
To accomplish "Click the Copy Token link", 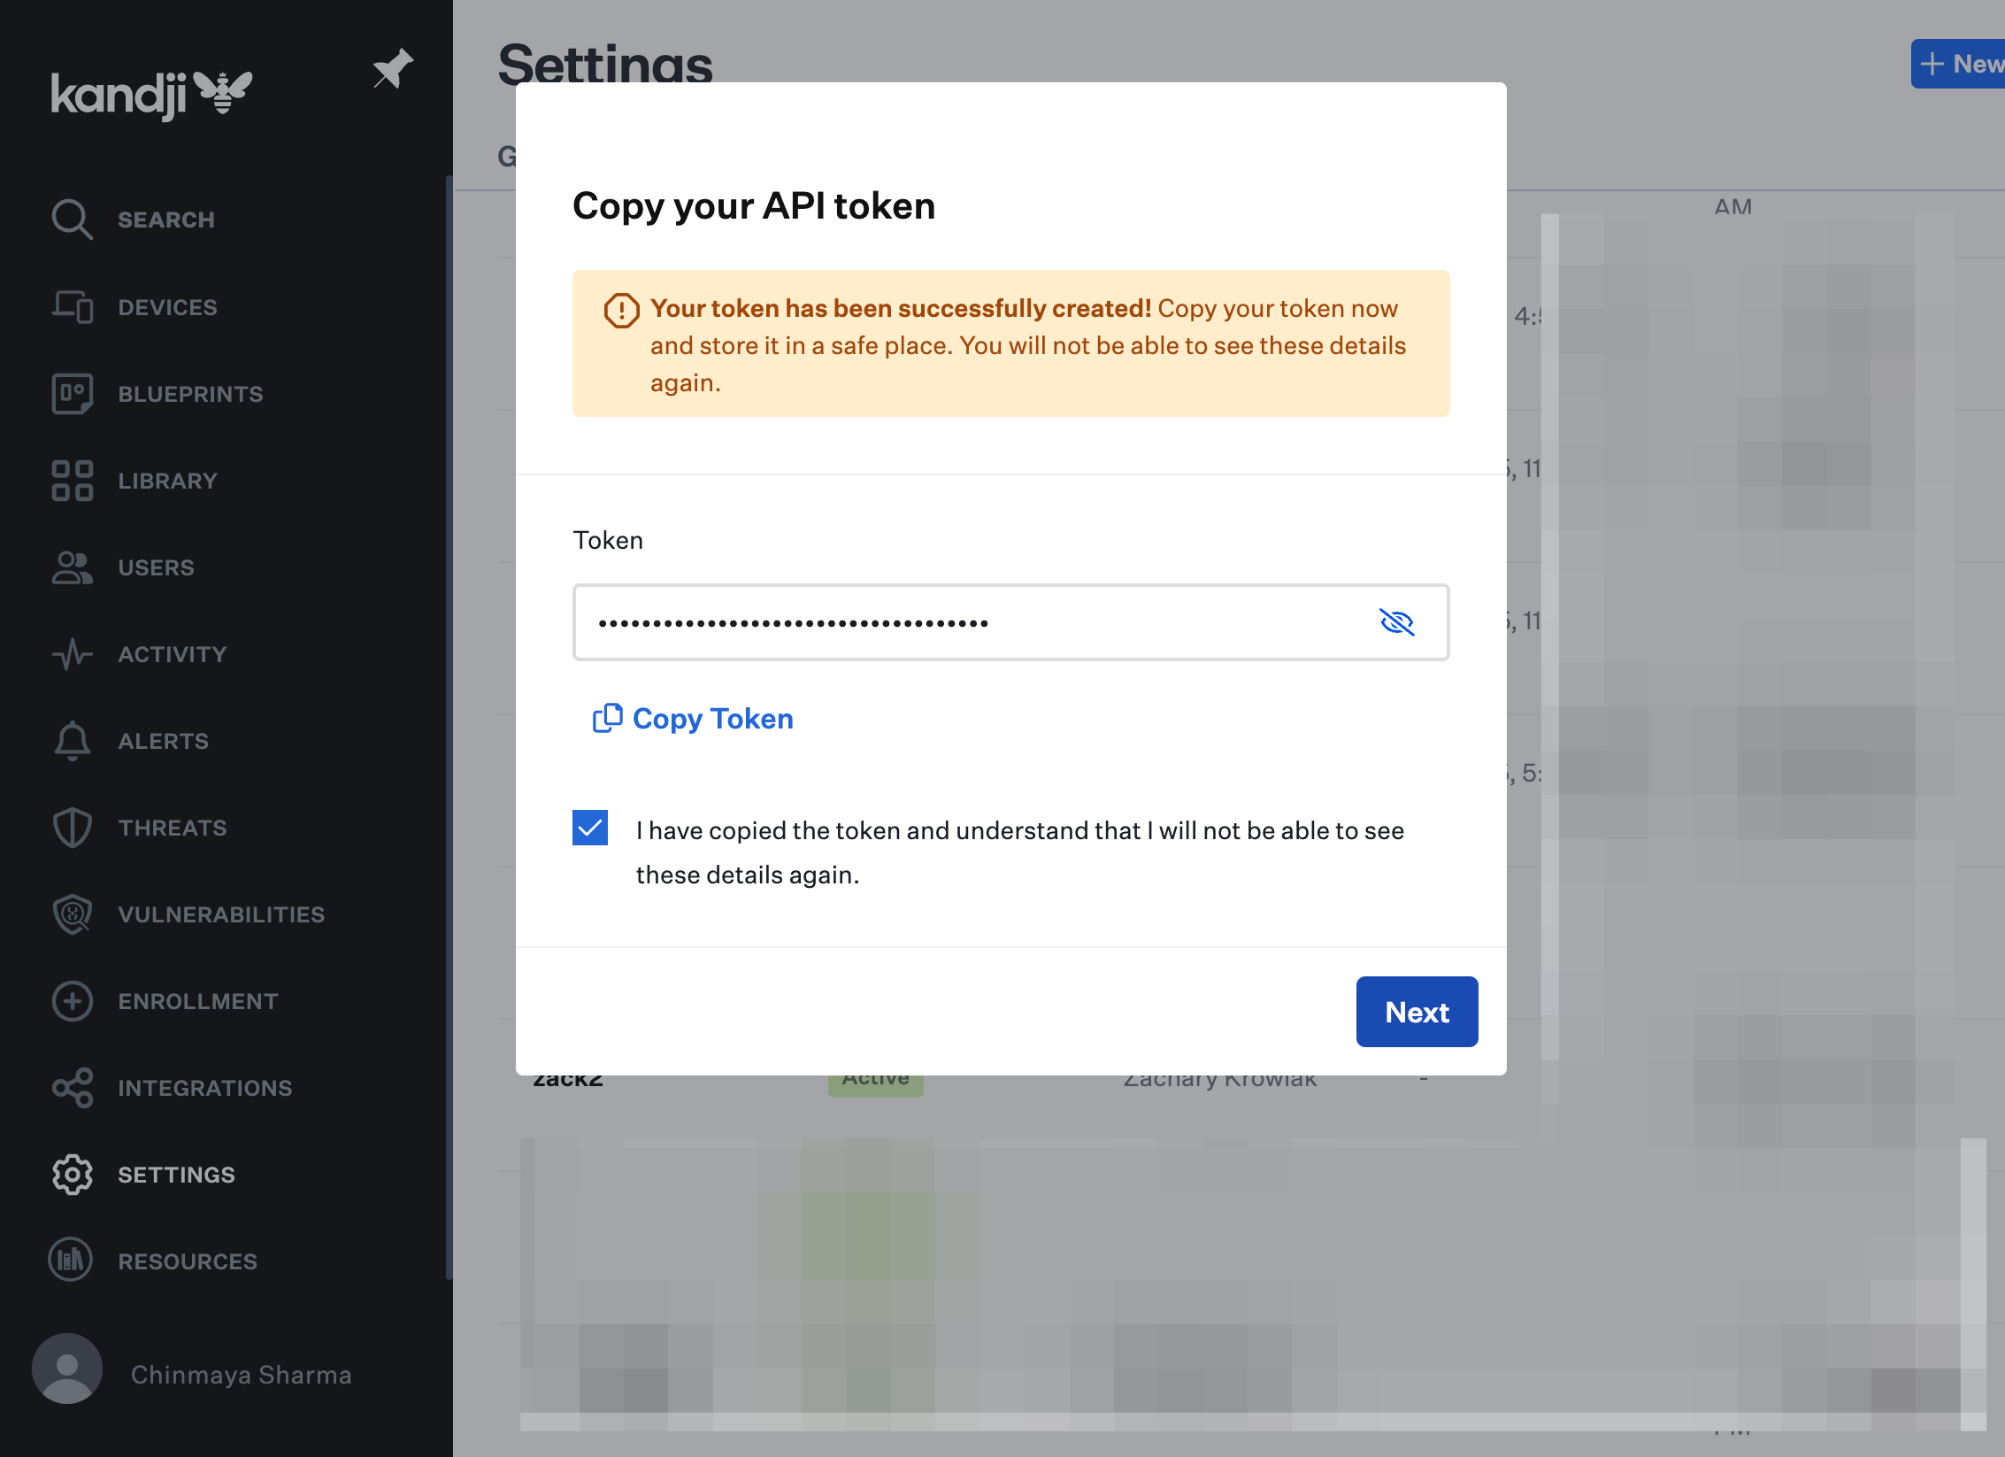I will click(x=693, y=719).
